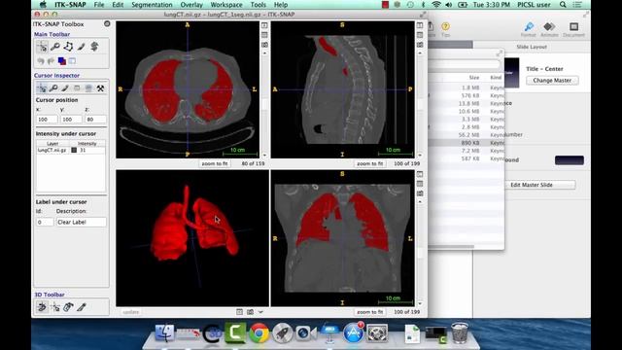Open the Help menu

click(281, 5)
